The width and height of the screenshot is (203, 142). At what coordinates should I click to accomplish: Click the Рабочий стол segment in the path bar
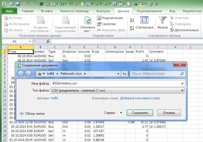pos(71,74)
